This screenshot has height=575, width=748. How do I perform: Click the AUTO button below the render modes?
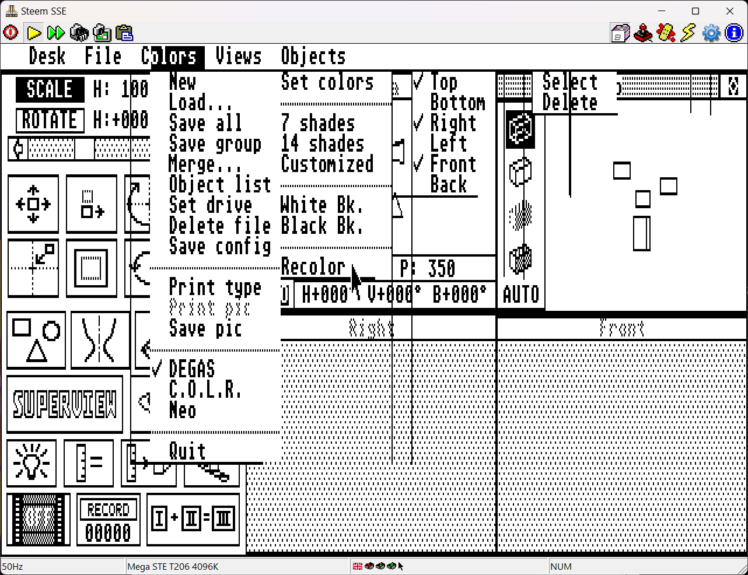pos(519,293)
